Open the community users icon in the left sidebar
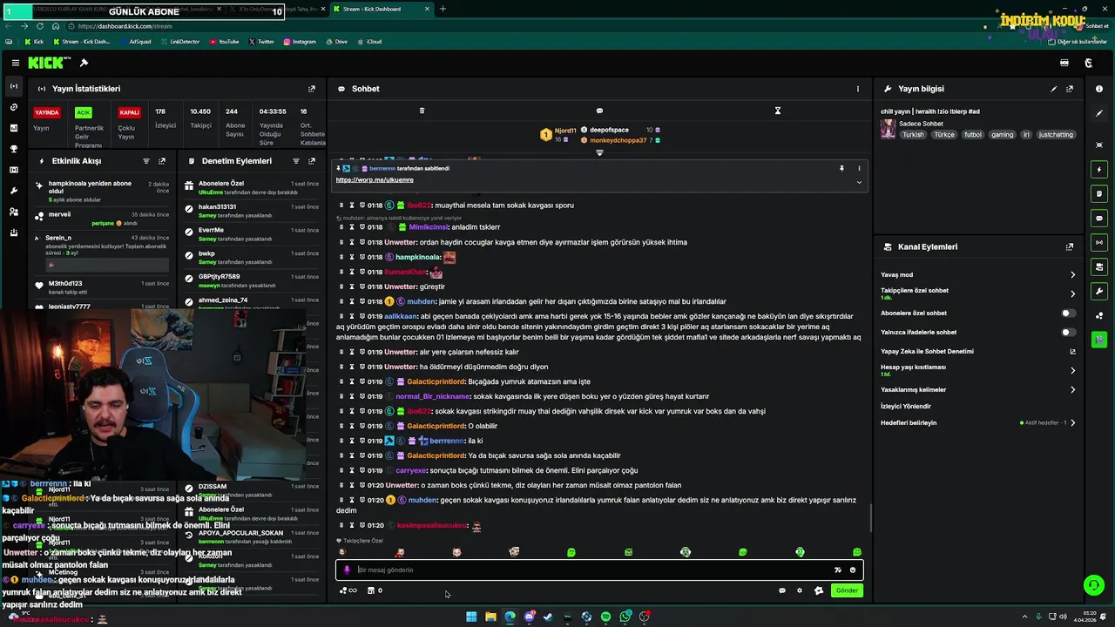1115x627 pixels. (x=14, y=212)
